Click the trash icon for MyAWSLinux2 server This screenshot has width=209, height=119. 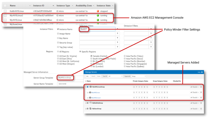(x=201, y=98)
